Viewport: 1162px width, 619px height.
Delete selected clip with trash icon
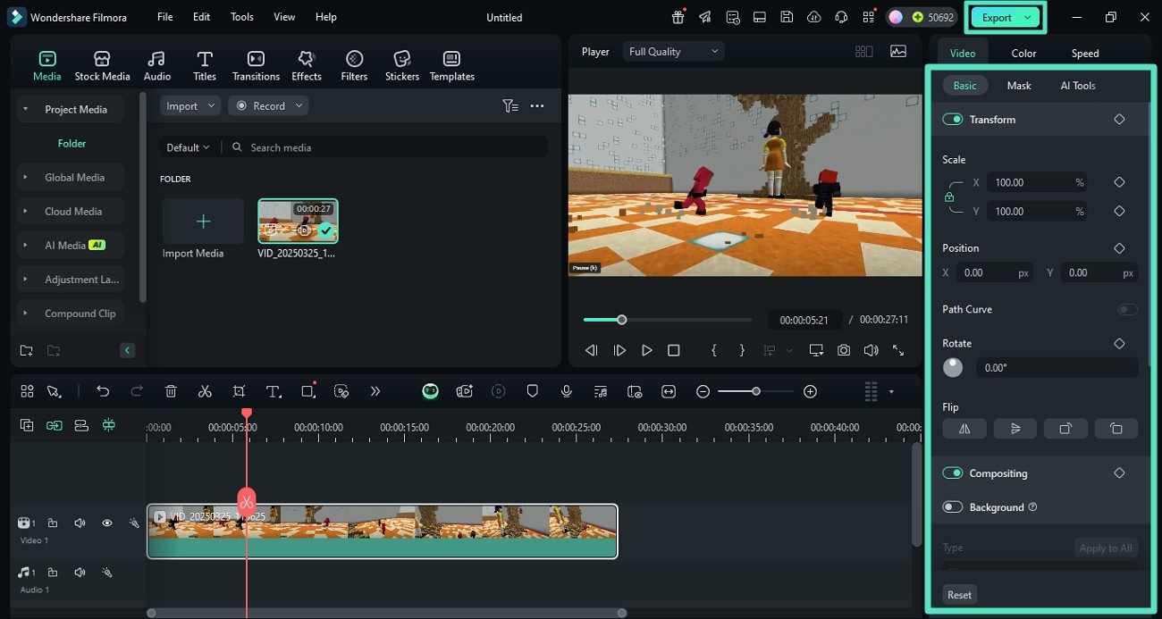pyautogui.click(x=171, y=391)
